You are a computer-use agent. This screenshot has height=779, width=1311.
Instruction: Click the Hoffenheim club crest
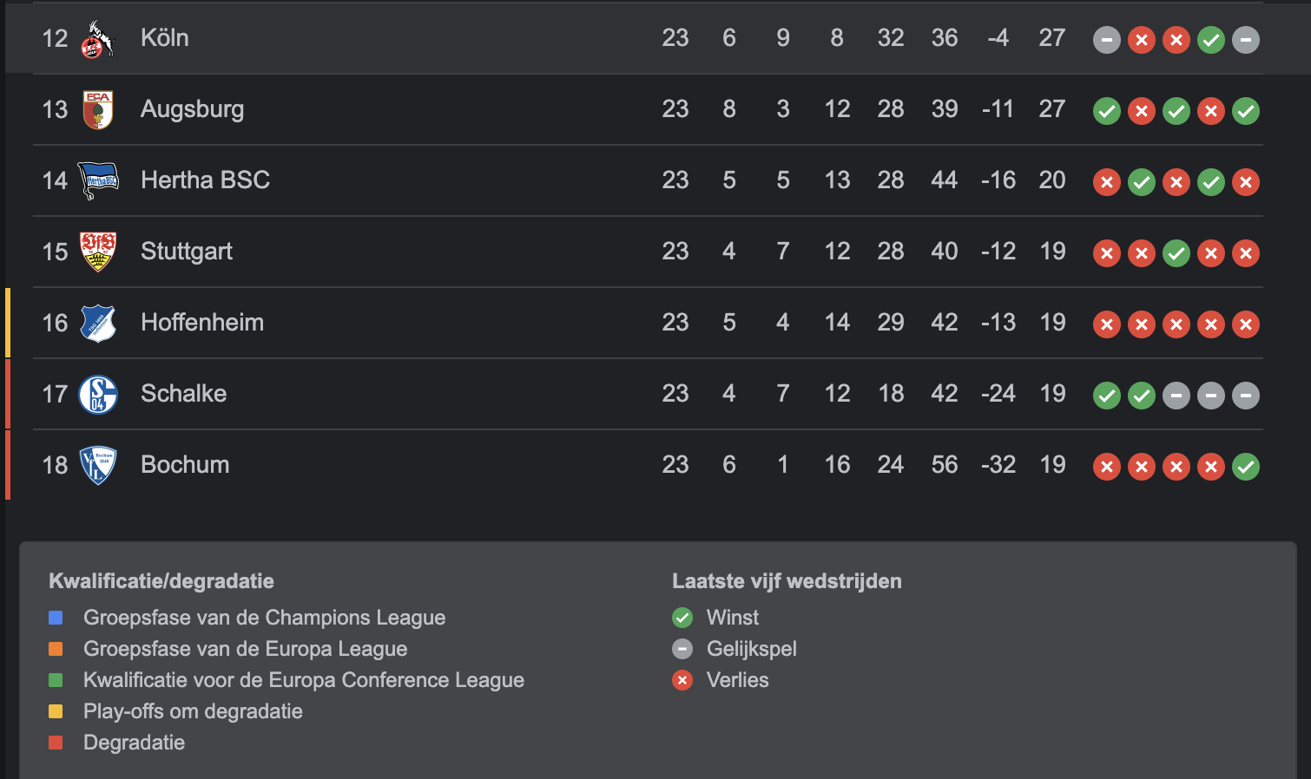[98, 323]
